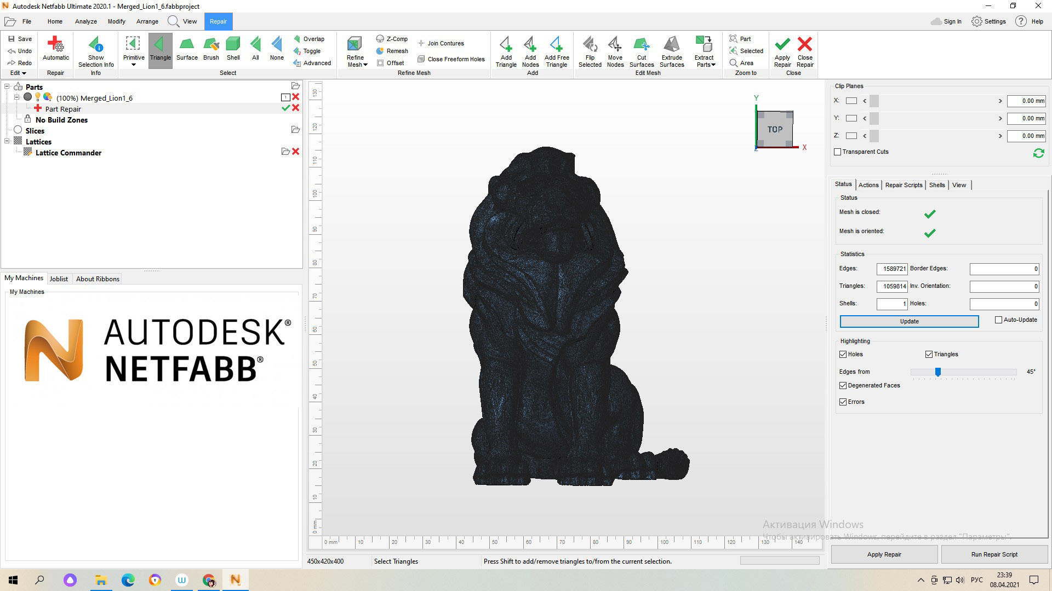Open the Analyze ribbon tab
The width and height of the screenshot is (1052, 591).
86,21
